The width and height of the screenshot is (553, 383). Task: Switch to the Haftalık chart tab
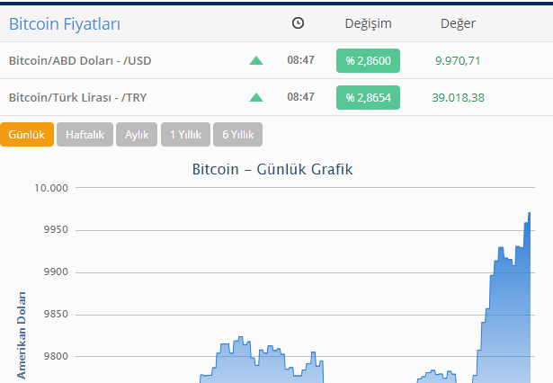click(85, 134)
